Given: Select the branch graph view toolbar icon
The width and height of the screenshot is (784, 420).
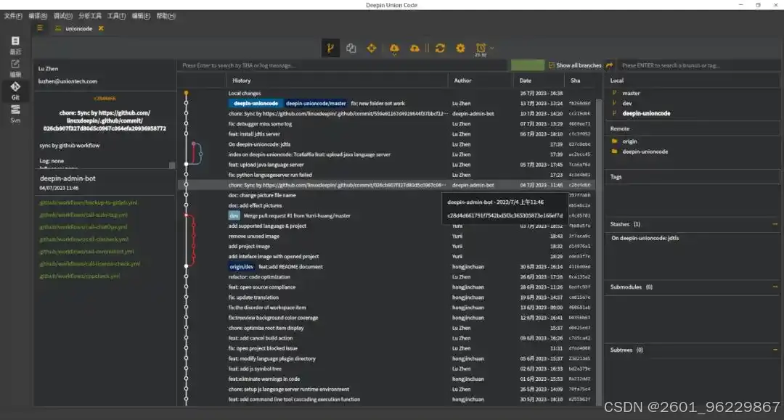Looking at the screenshot, I should [x=330, y=48].
